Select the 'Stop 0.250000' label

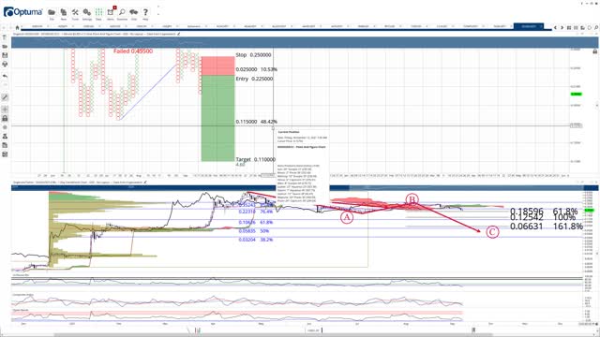click(x=253, y=55)
